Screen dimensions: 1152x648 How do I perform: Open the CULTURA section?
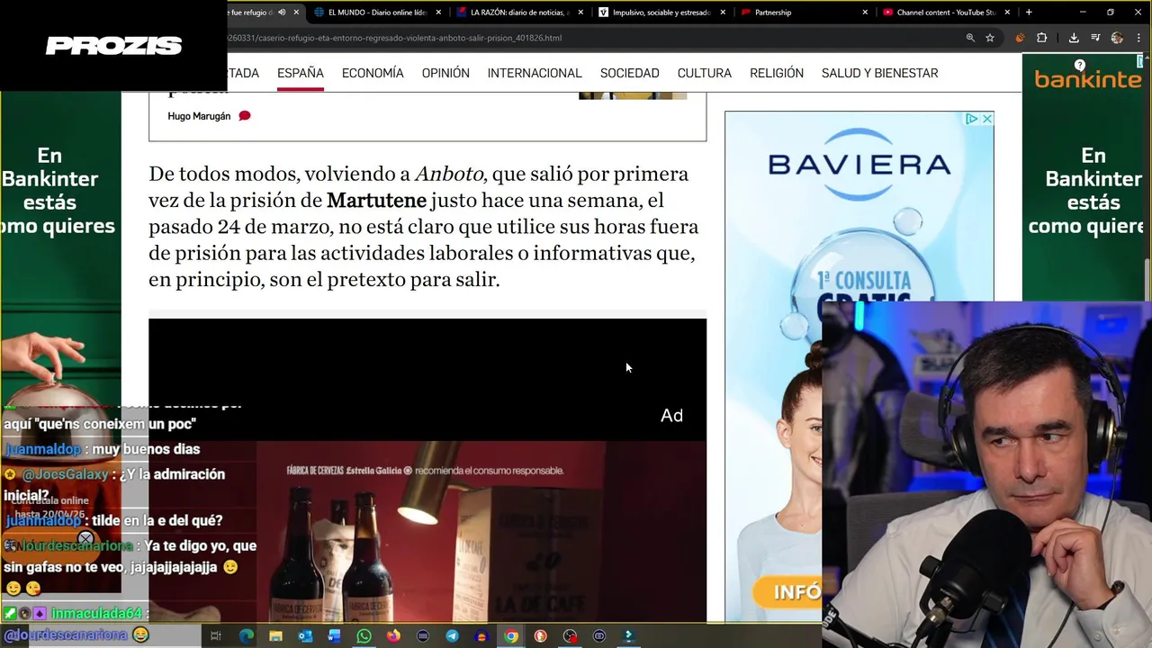705,73
